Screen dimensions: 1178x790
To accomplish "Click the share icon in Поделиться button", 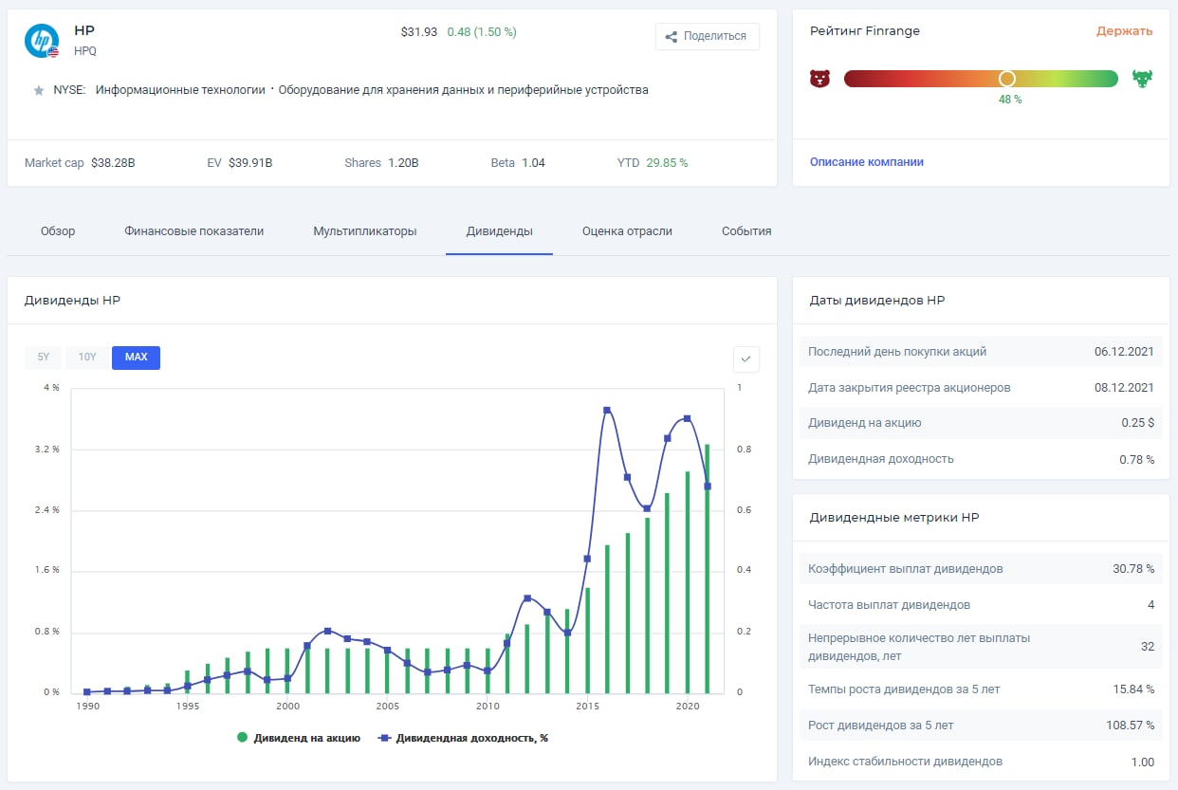I will pos(672,37).
